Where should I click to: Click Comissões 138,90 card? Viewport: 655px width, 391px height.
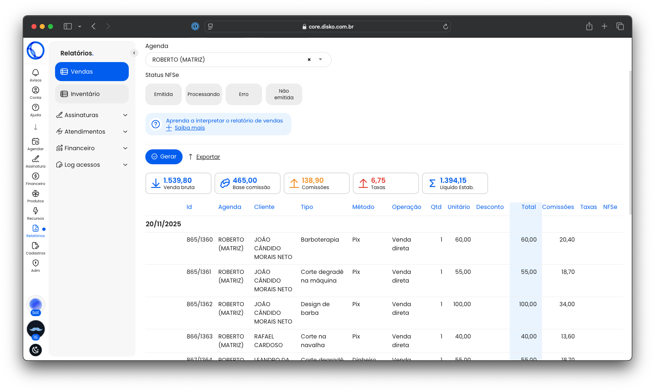317,183
